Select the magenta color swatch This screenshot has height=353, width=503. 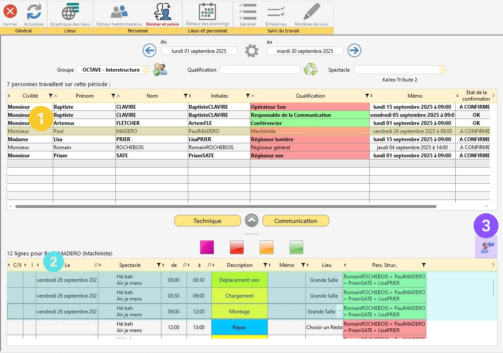pos(207,247)
